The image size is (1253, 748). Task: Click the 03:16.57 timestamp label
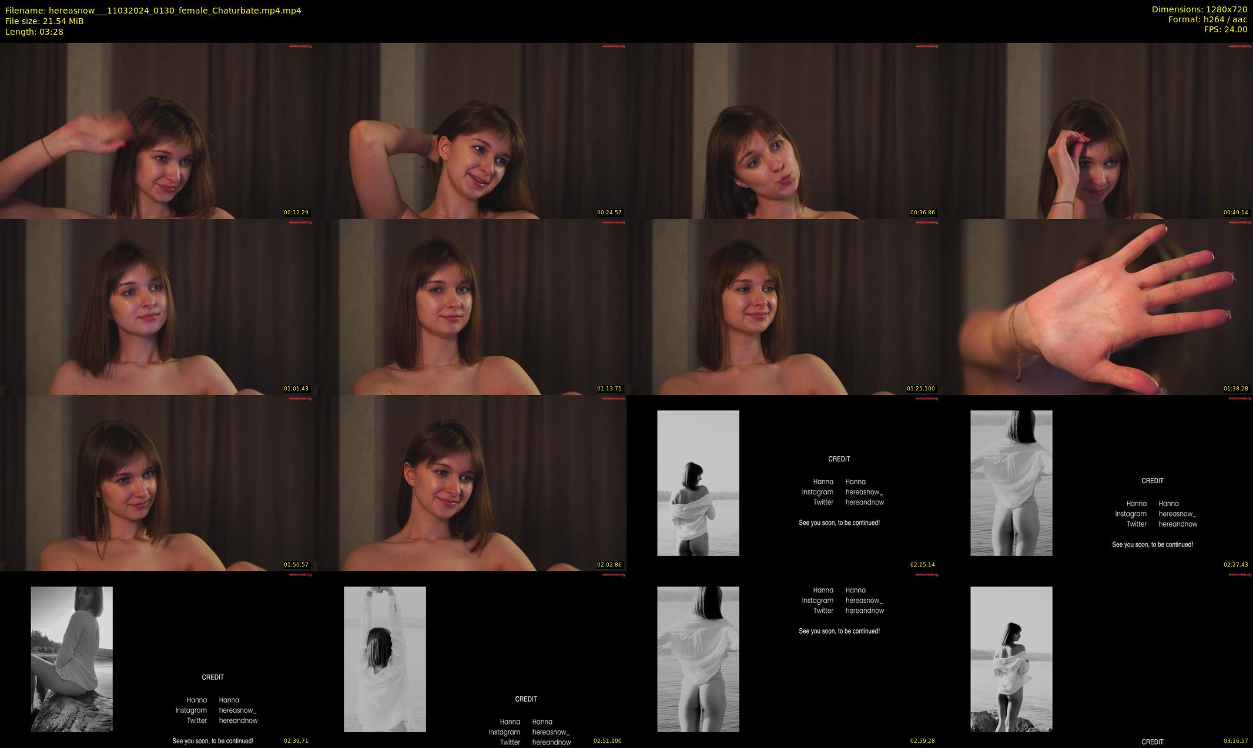point(1235,741)
